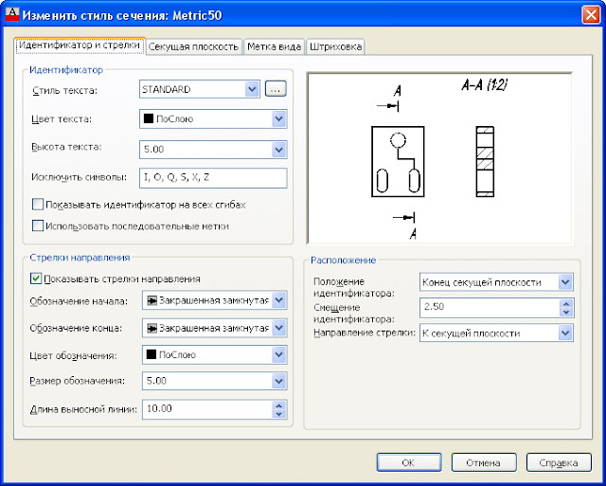Expand the Цвет обозначения dropdown

278,354
